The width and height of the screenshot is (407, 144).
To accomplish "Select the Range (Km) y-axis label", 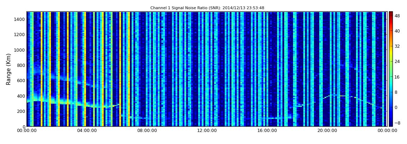I will tap(8, 69).
